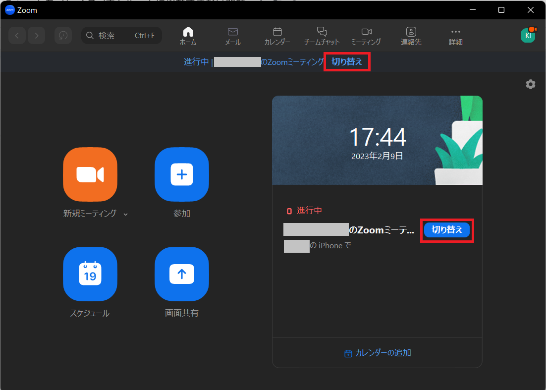The width and height of the screenshot is (546, 390).
Task: Click the blue Join (参加) plus icon
Action: tap(182, 174)
